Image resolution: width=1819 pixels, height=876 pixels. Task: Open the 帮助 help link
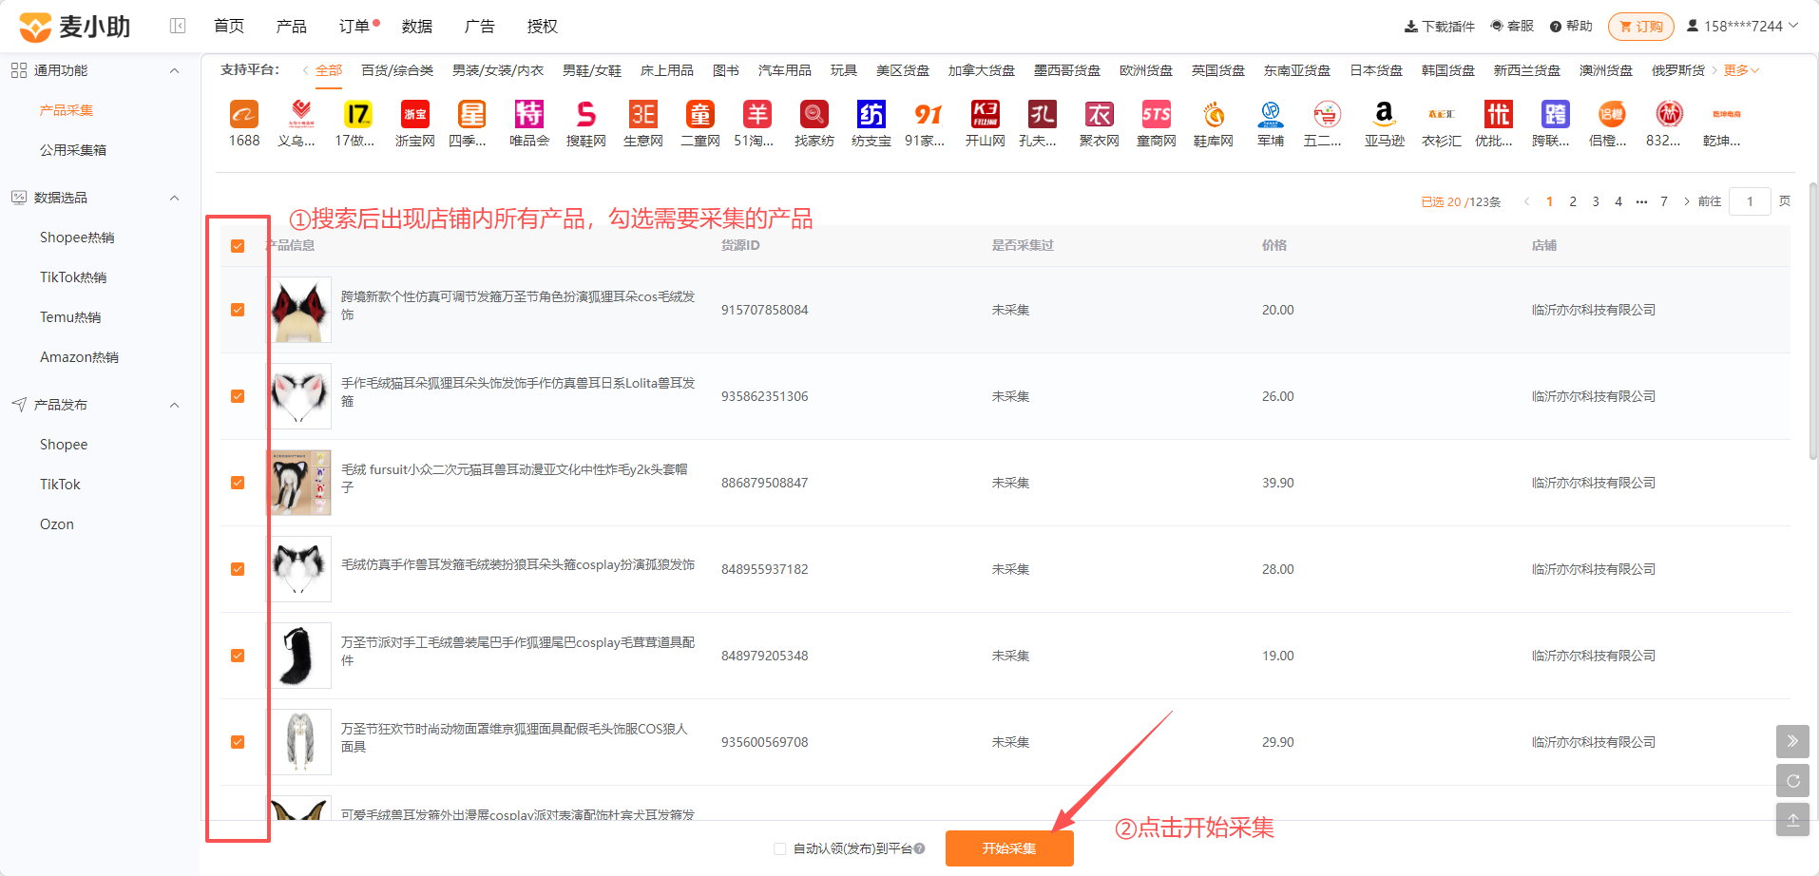coord(1571,26)
